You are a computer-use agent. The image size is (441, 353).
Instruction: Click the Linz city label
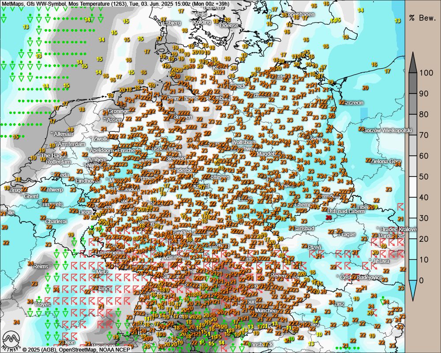pyautogui.click(x=339, y=304)
